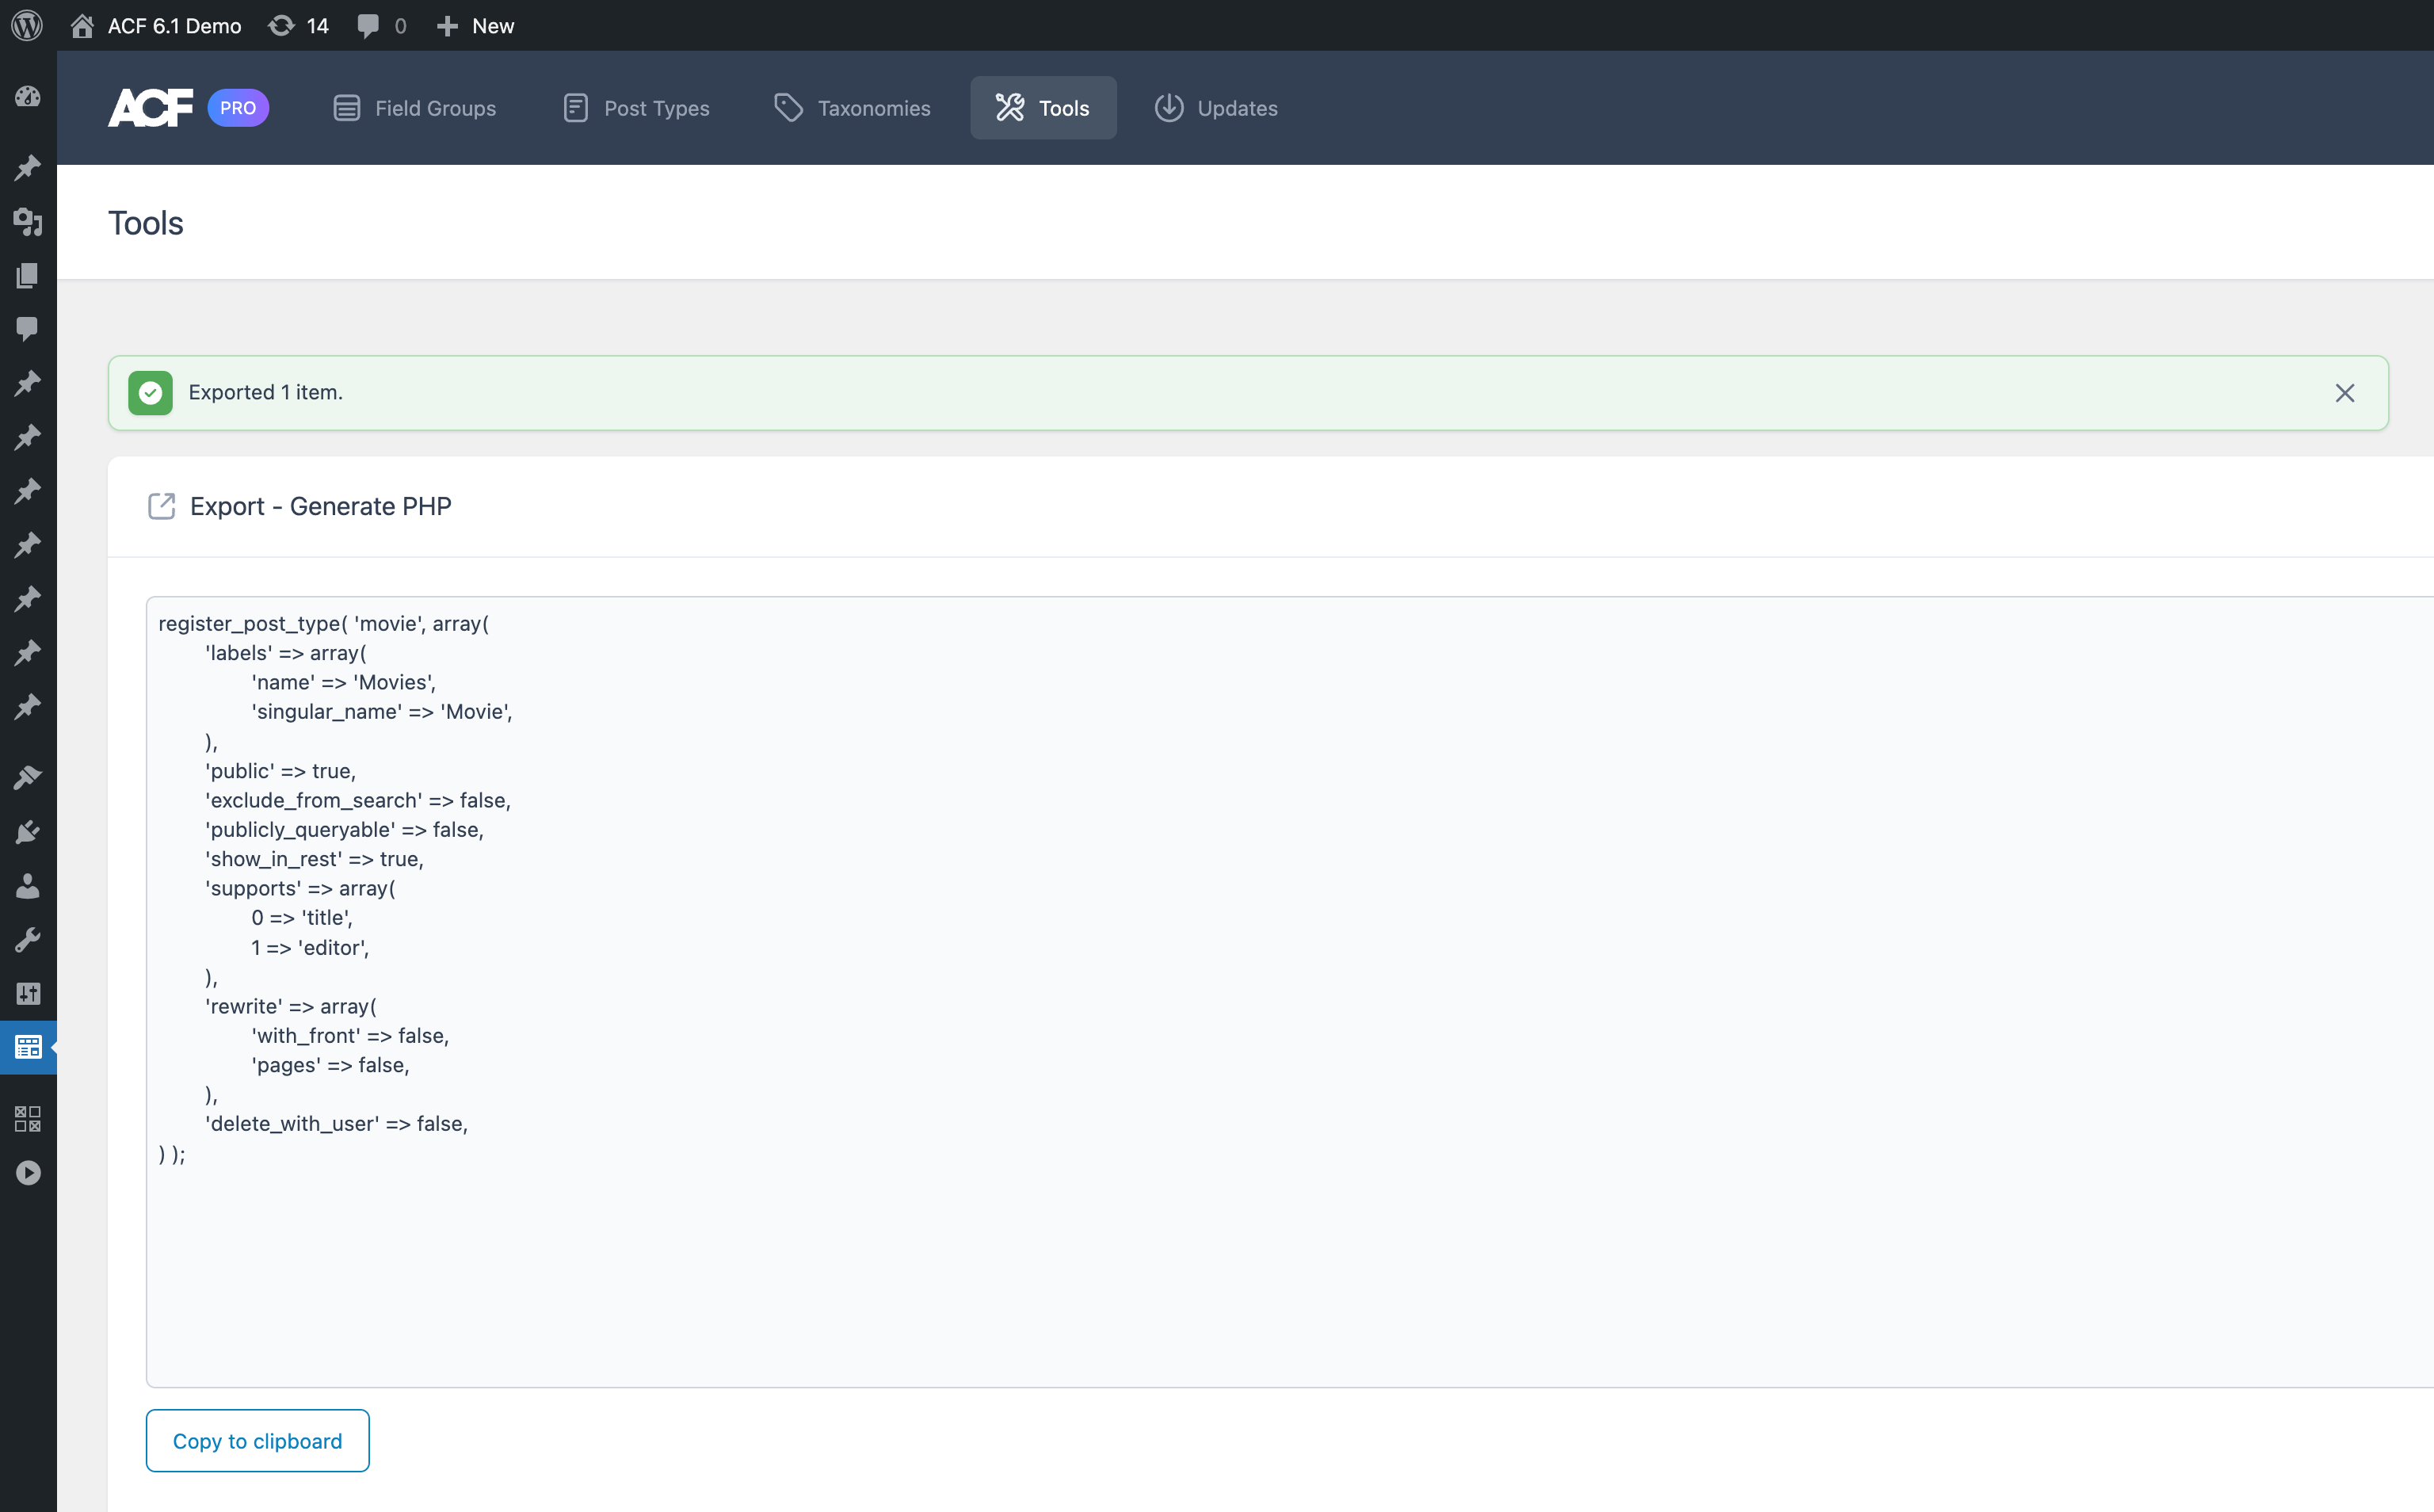
Task: Check pending updates counter showing 14
Action: (297, 25)
